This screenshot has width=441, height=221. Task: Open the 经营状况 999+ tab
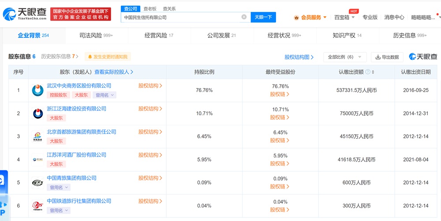click(x=284, y=35)
